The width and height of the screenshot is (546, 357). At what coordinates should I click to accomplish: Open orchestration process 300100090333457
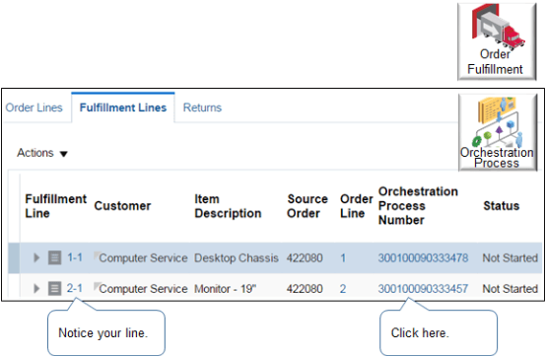click(423, 289)
